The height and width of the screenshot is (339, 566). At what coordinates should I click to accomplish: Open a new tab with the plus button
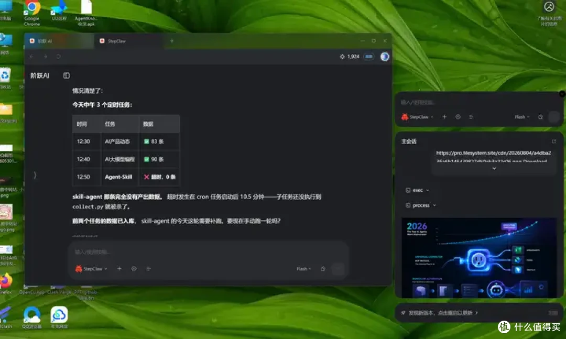[172, 41]
